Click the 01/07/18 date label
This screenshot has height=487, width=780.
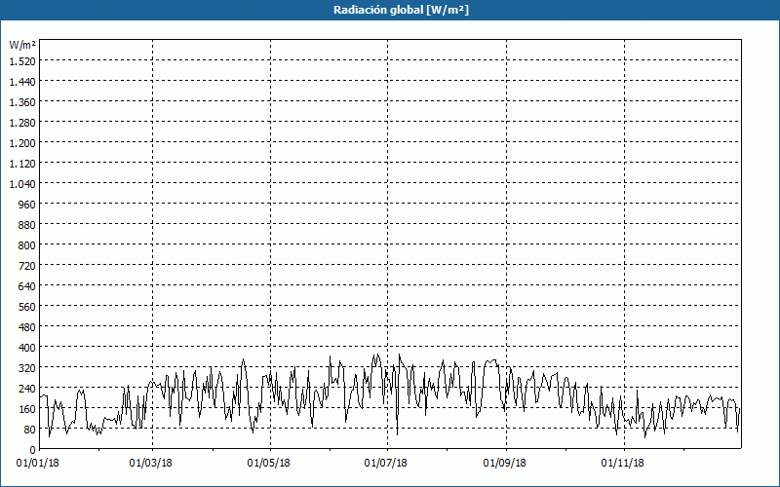(386, 464)
